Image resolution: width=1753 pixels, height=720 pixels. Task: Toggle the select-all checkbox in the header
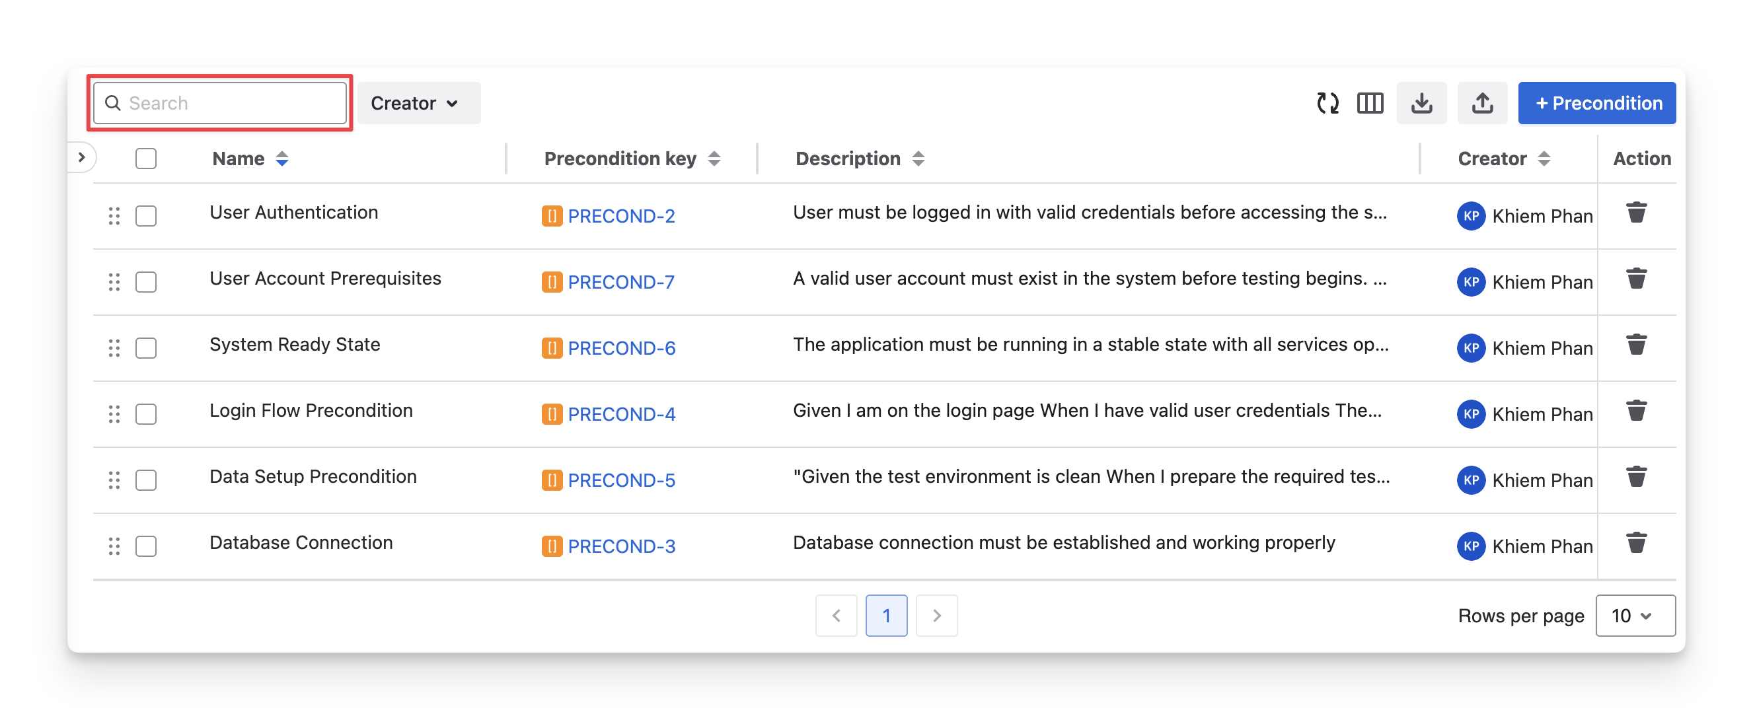pos(145,159)
